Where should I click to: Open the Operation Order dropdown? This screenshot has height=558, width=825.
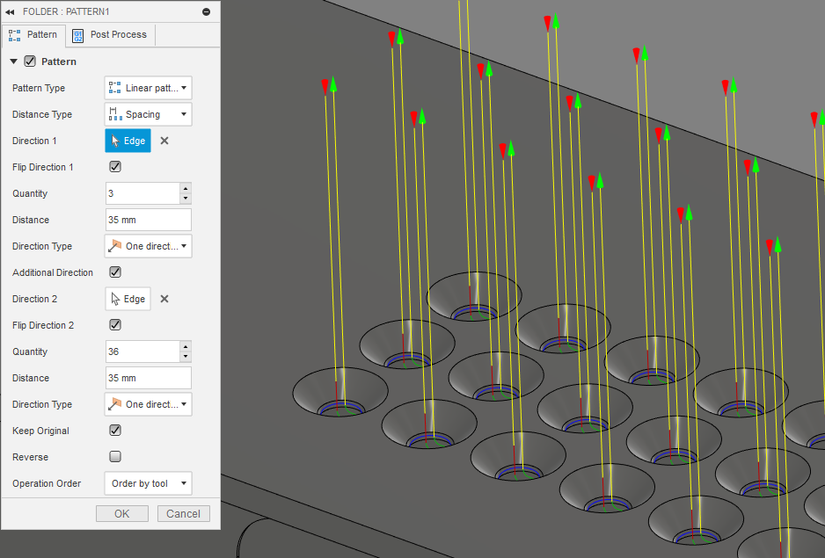pyautogui.click(x=148, y=482)
